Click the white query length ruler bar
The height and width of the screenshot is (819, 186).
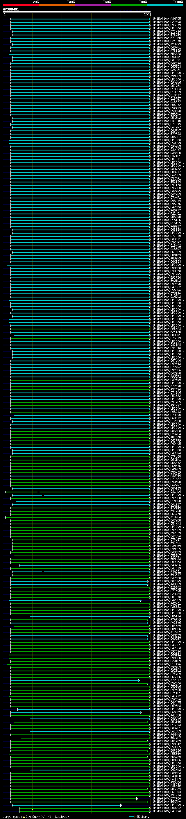pyautogui.click(x=77, y=12)
